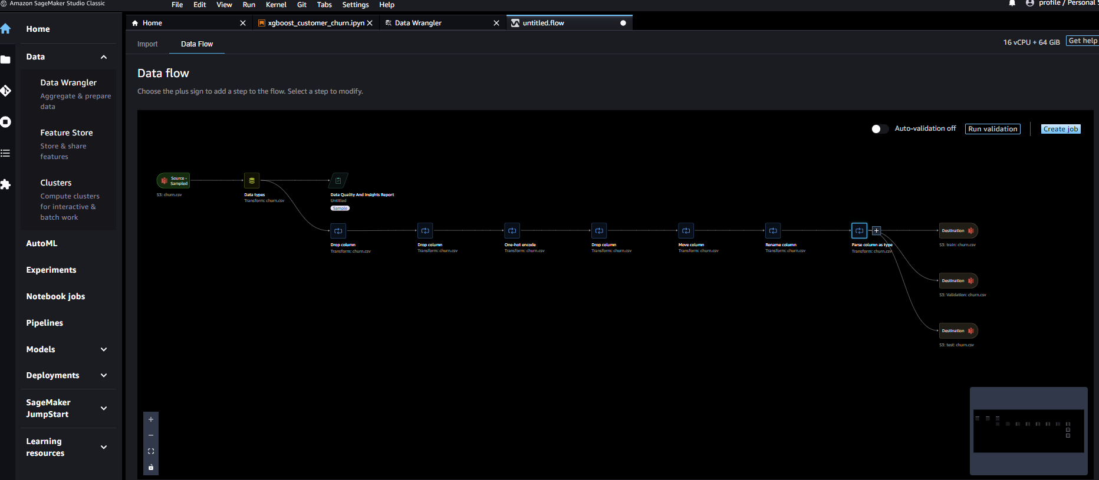Select the second Drop column step node

[425, 231]
